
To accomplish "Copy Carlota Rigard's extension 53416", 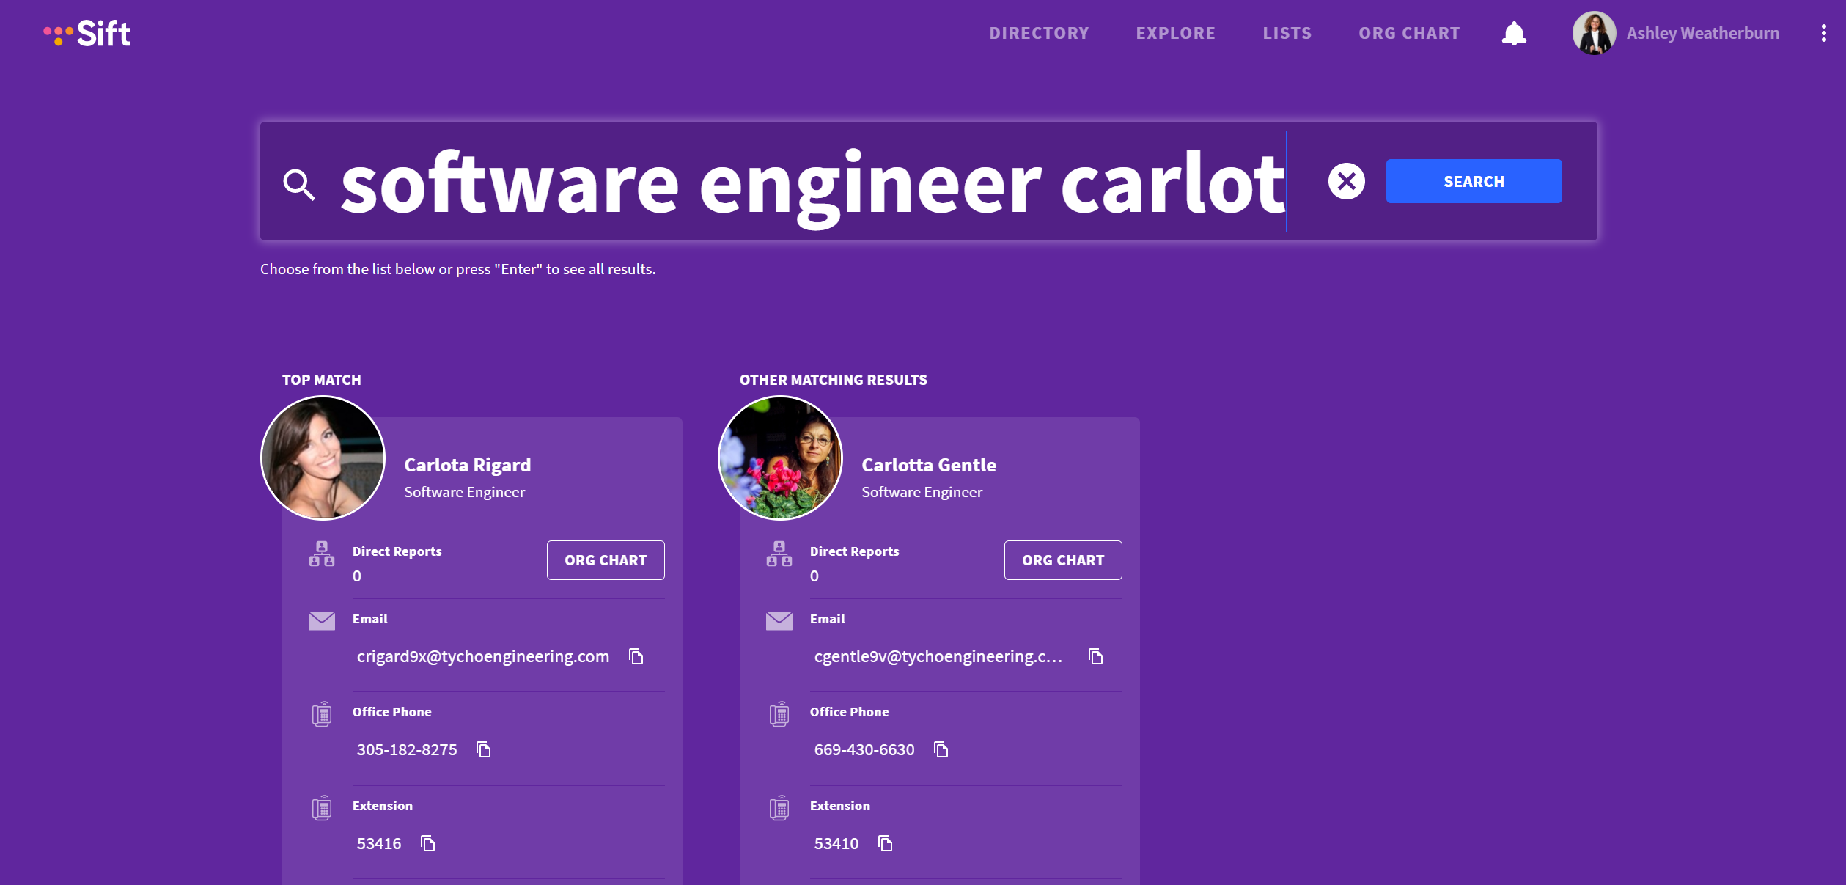I will click(x=428, y=843).
